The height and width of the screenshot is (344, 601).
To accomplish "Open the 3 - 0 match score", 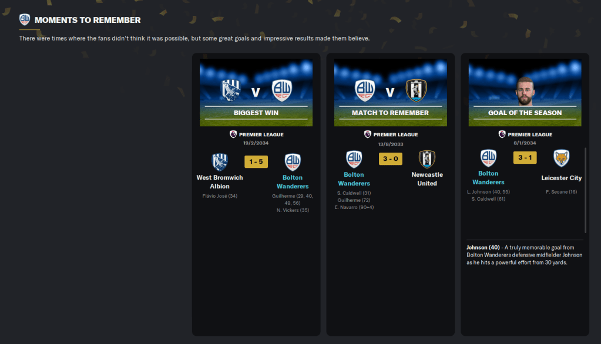I will (391, 158).
